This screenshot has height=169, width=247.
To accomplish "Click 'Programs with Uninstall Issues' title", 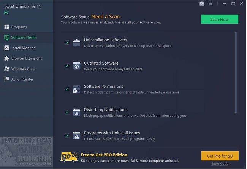I will (x=112, y=133).
